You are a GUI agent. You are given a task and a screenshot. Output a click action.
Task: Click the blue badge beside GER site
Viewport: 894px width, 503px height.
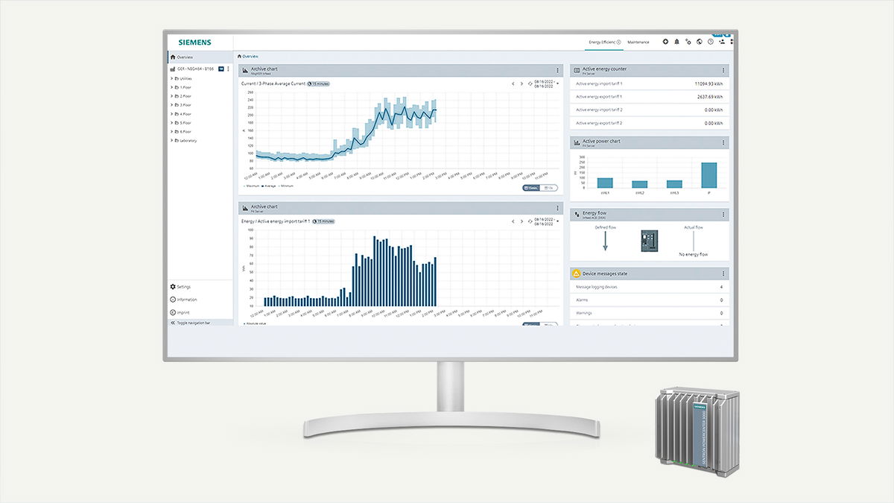221,69
